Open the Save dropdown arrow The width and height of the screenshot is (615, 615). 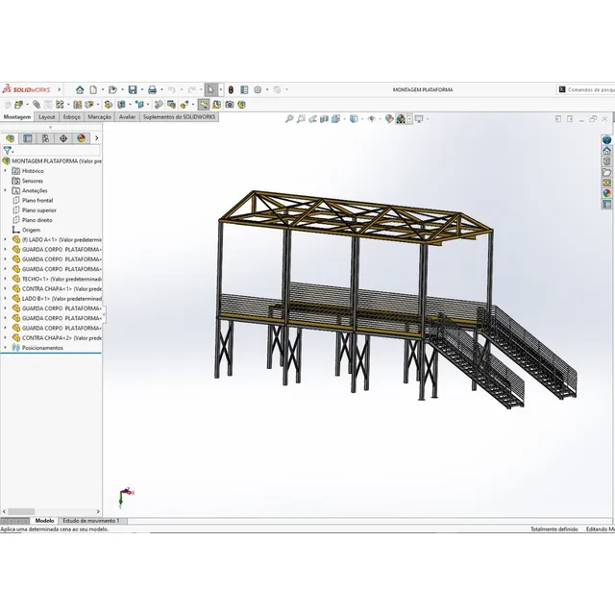pyautogui.click(x=142, y=89)
